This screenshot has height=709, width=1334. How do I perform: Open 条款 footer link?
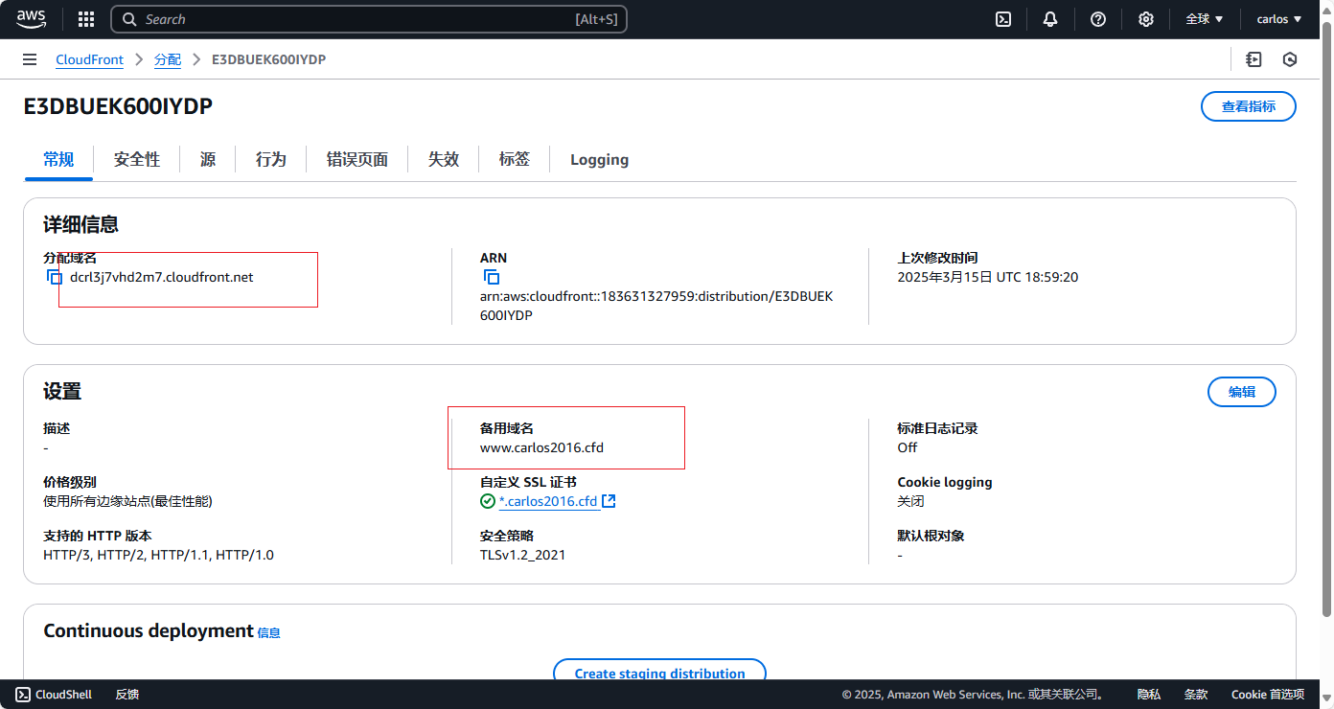click(1196, 695)
